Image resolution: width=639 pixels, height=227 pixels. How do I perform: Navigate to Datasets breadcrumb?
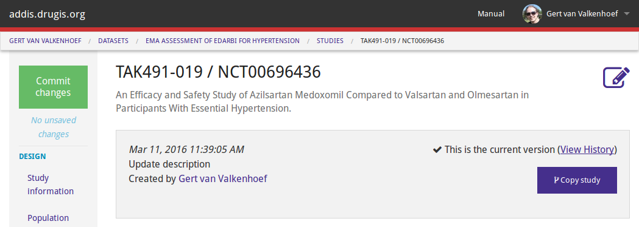click(113, 41)
